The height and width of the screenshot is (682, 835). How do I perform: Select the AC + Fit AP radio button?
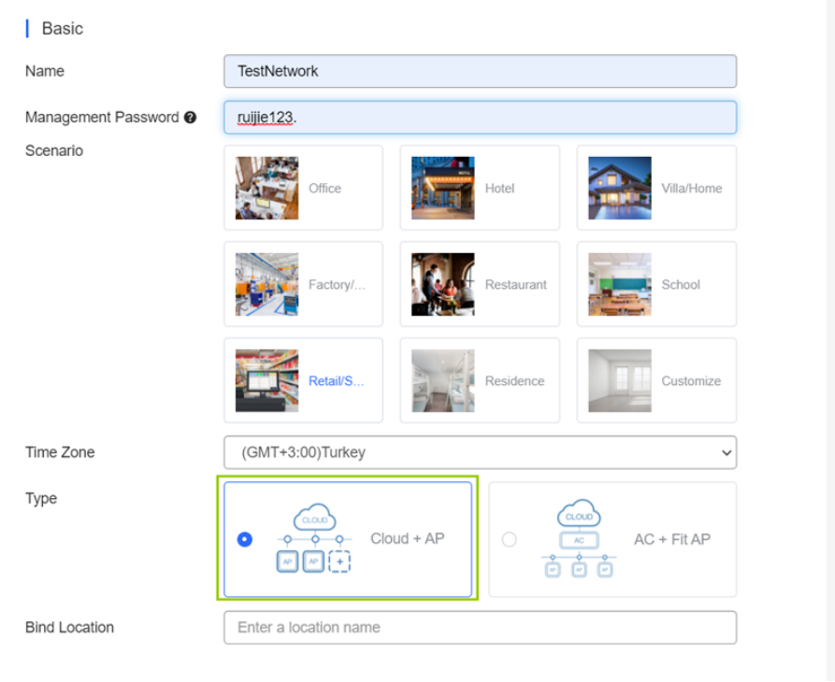tap(509, 539)
